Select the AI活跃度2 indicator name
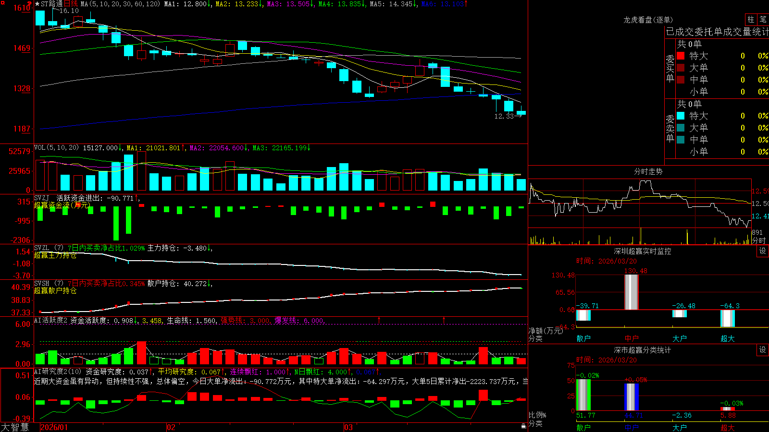This screenshot has width=769, height=432. point(51,320)
